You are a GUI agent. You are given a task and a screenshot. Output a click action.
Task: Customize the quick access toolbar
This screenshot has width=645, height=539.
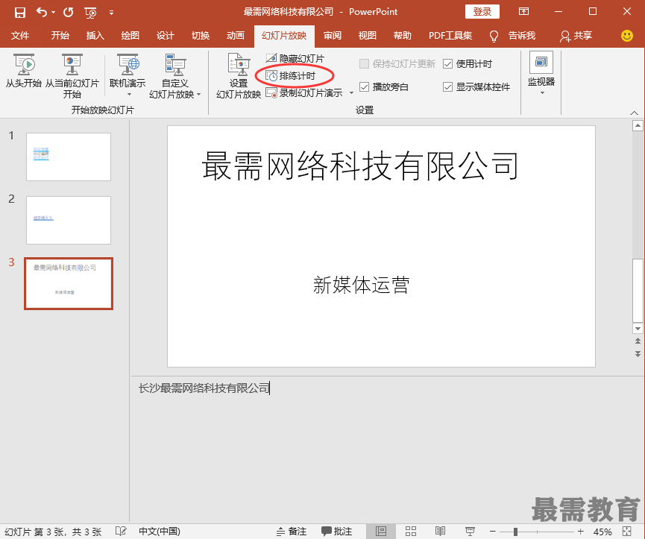coord(111,13)
